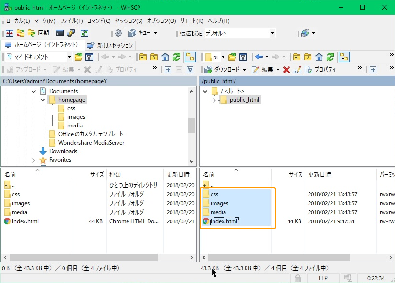Click the plus select-files icon in local toolbar

coord(168,70)
